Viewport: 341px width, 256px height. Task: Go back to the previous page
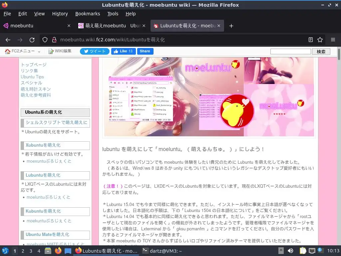click(x=8, y=40)
